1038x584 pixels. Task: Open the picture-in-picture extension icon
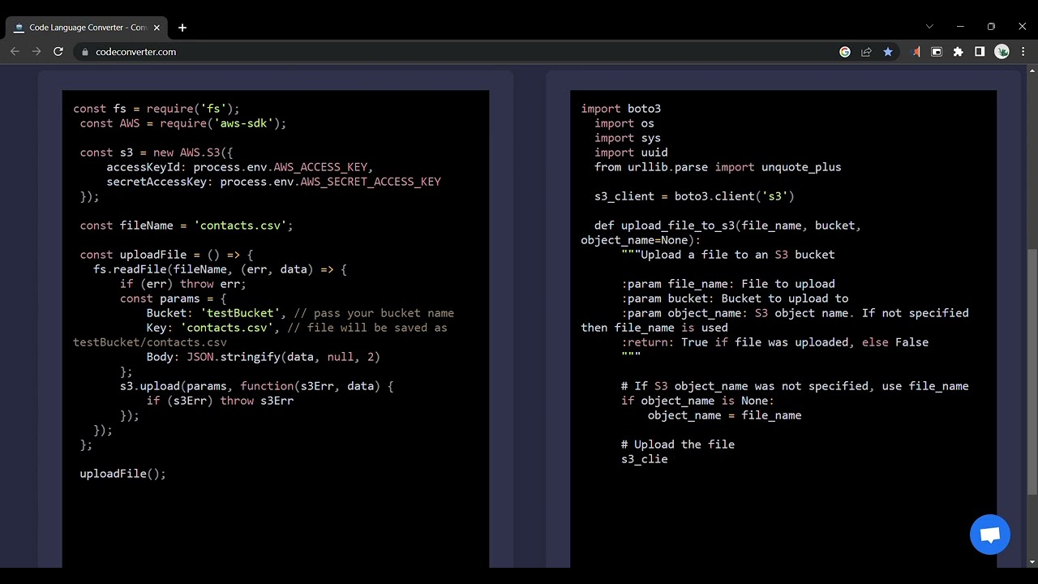pos(937,52)
